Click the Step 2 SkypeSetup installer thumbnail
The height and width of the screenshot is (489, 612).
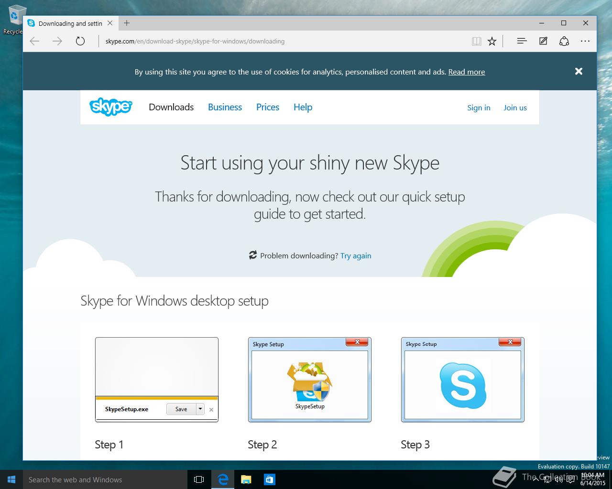[310, 380]
